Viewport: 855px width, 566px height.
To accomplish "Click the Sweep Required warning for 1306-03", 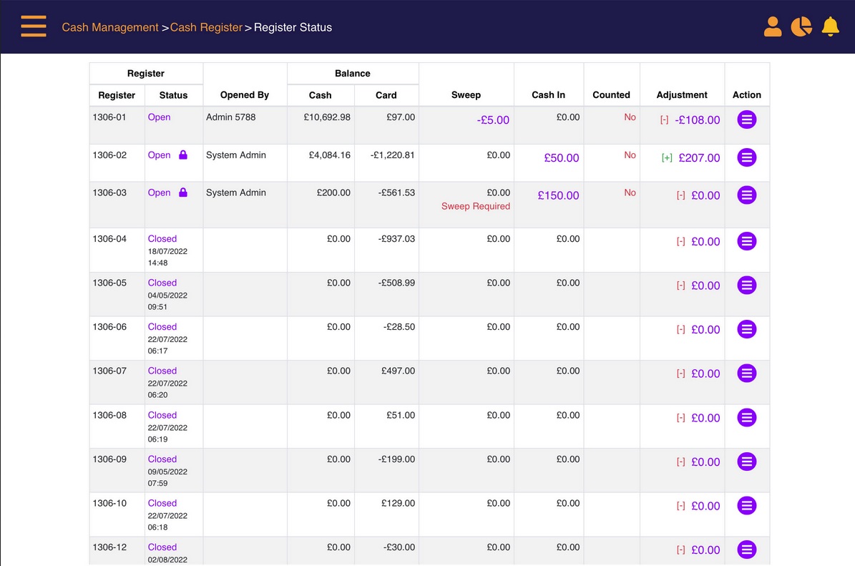I will 475,206.
